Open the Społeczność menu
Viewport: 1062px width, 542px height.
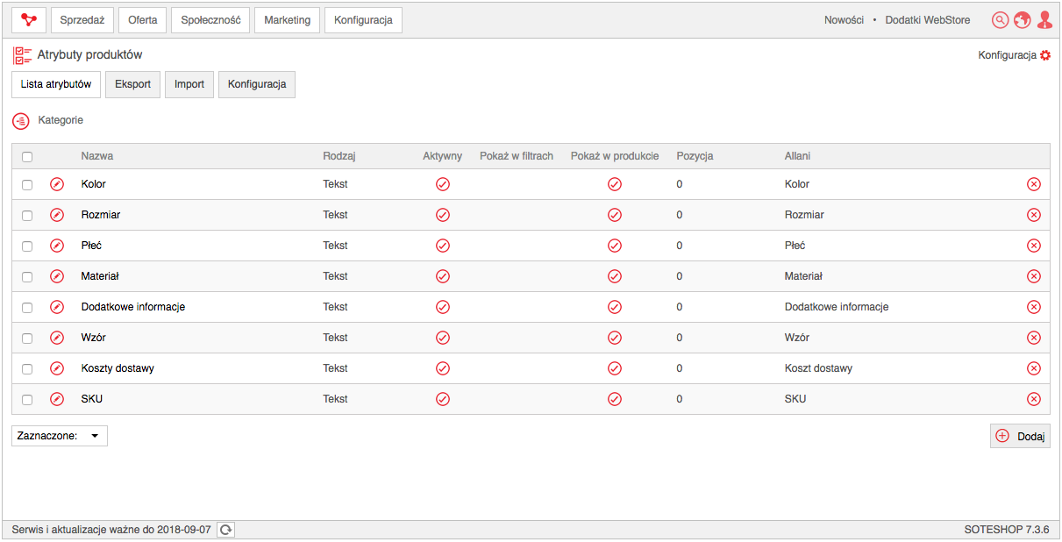click(210, 20)
